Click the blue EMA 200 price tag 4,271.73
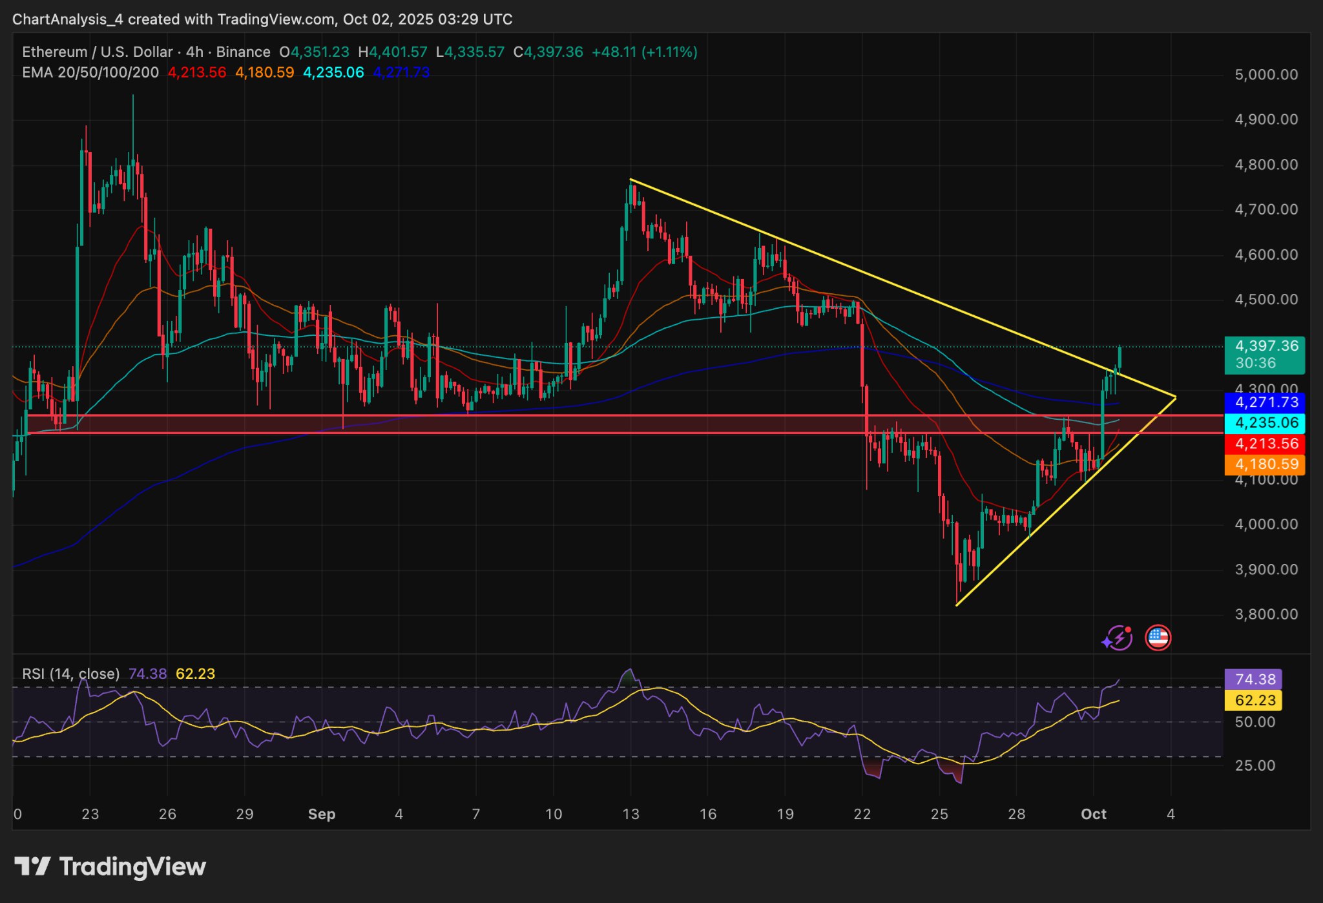The width and height of the screenshot is (1323, 903). pyautogui.click(x=1264, y=402)
